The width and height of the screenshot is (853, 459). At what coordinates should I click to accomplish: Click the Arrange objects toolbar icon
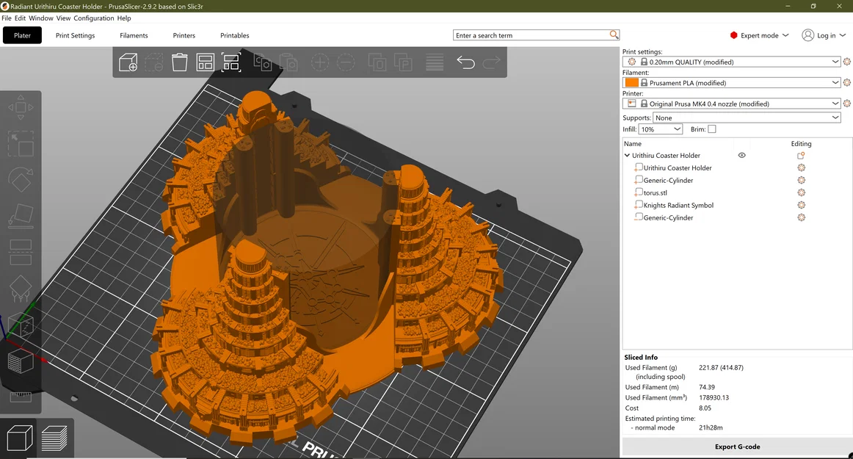206,62
